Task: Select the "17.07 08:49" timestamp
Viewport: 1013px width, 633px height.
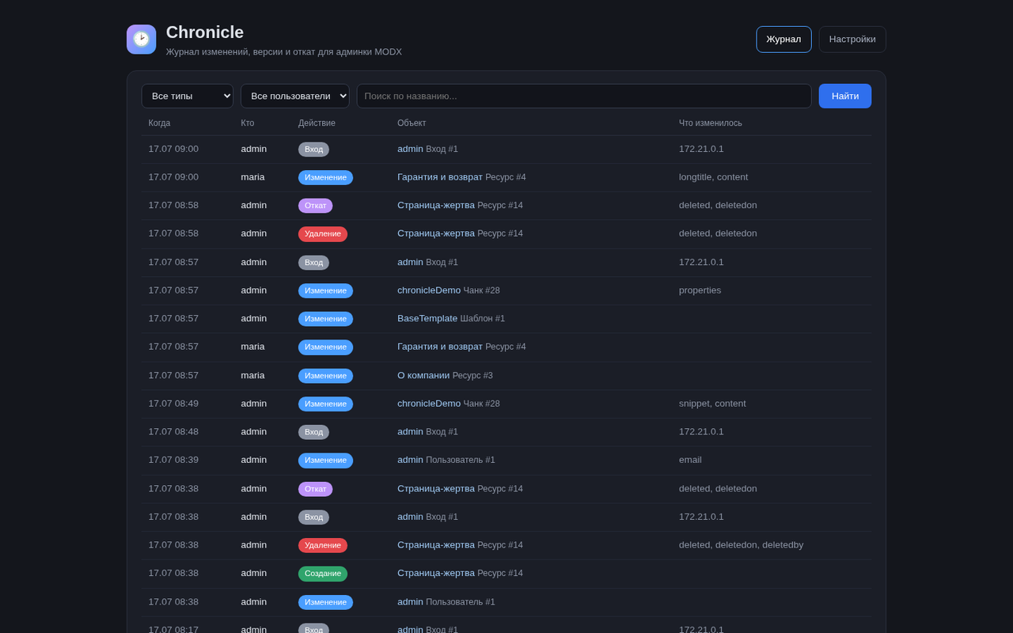Action: [173, 404]
